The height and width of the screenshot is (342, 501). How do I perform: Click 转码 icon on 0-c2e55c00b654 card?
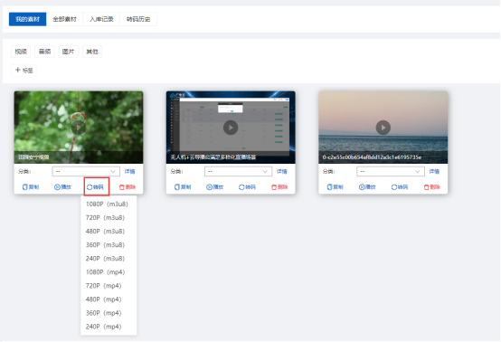400,187
